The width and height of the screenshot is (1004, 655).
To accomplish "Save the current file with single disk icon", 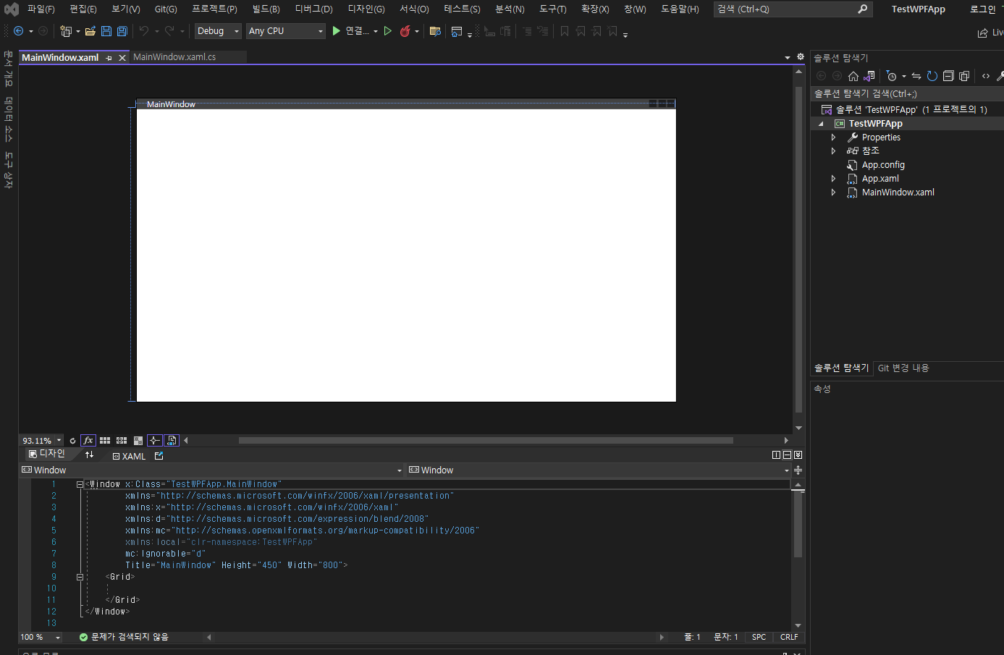I will coord(106,31).
